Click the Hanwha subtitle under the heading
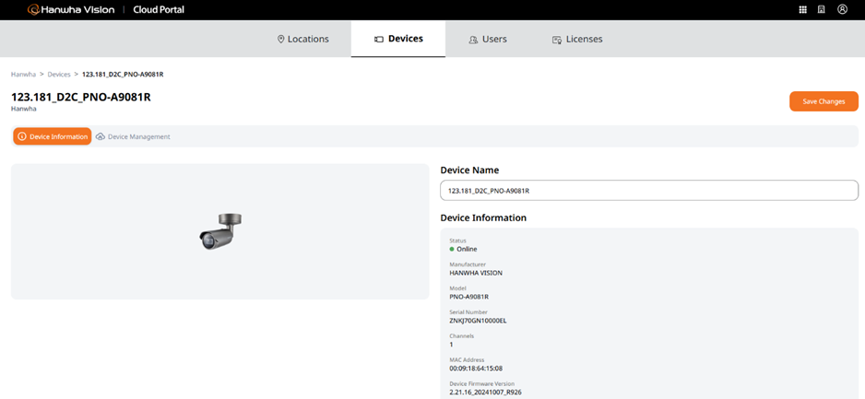Image resolution: width=865 pixels, height=399 pixels. (x=24, y=109)
